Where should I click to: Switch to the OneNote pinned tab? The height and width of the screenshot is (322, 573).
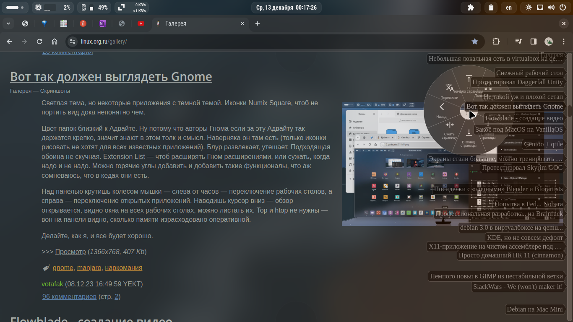pos(102,23)
